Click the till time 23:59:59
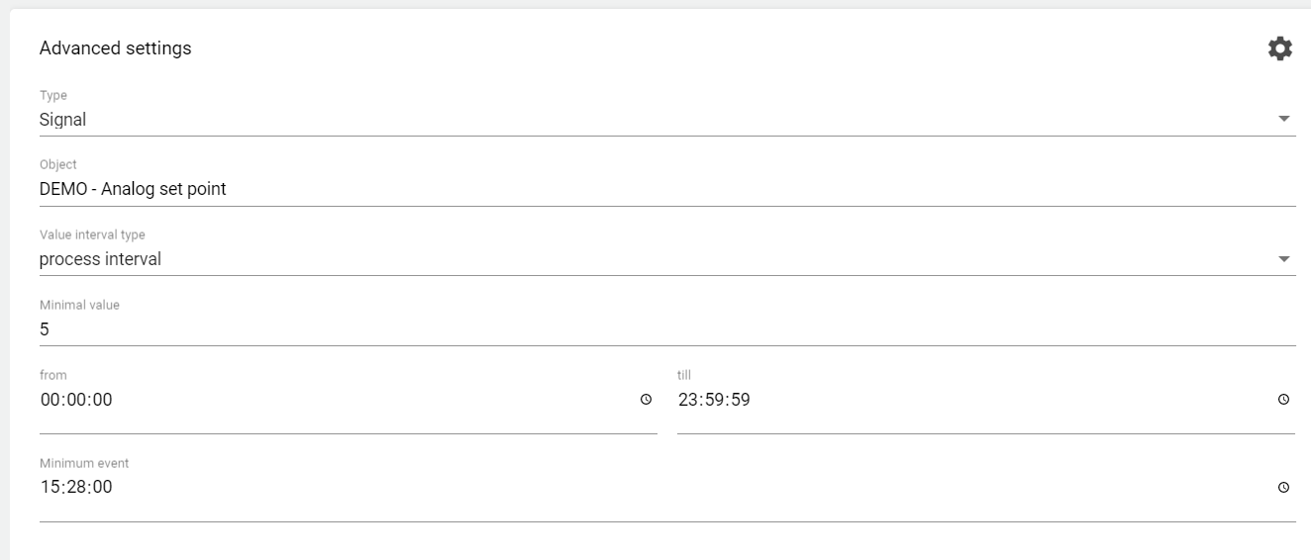Screen dimensions: 1311x560 coord(714,400)
